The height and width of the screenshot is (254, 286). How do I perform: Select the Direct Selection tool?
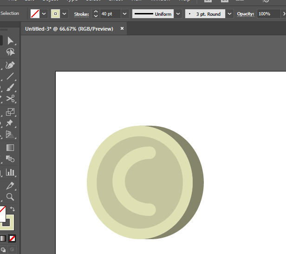tap(10, 40)
